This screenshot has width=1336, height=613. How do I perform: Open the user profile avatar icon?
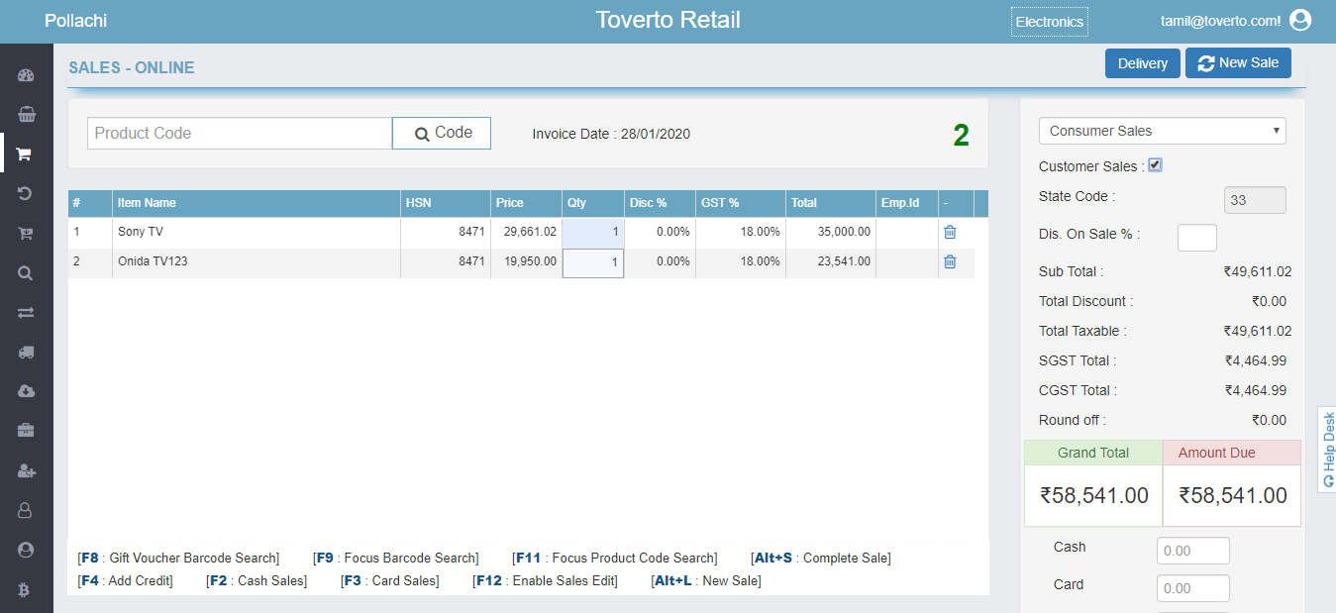pos(1300,20)
